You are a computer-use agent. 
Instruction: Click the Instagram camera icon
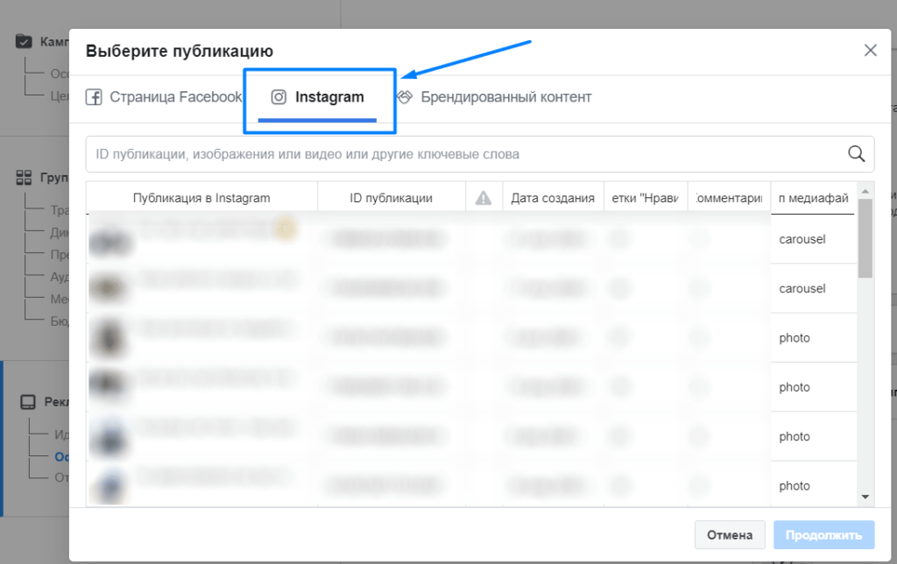279,97
